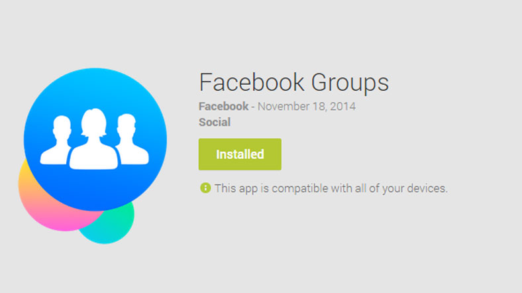Click the green Installed button
522x293 pixels.
[x=240, y=154]
